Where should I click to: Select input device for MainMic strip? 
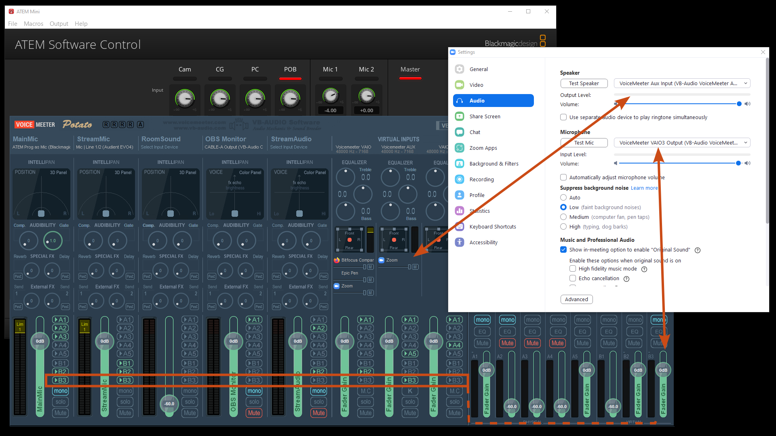pos(42,147)
